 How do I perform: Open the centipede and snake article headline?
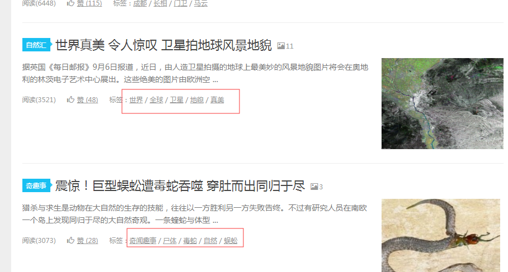pyautogui.click(x=180, y=186)
